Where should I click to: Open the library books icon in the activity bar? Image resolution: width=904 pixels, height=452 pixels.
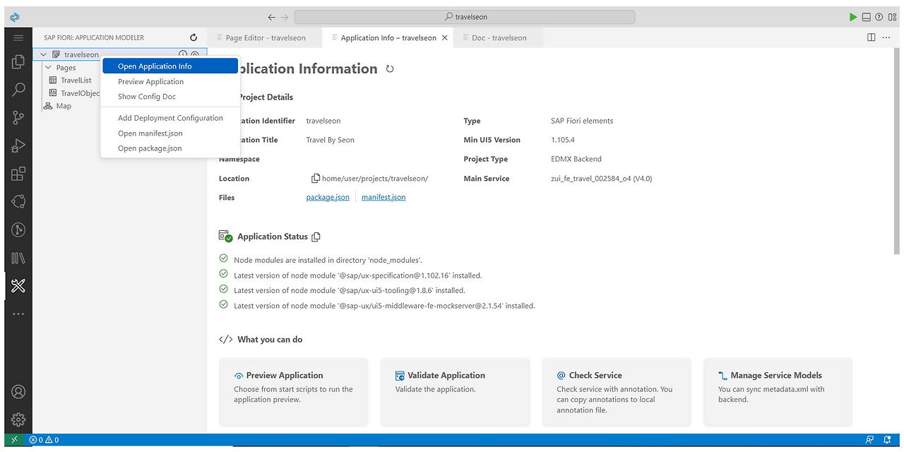tap(18, 258)
